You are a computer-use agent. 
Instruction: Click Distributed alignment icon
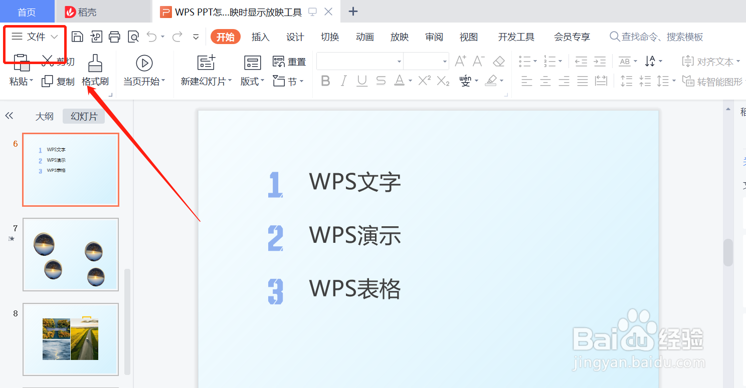click(x=601, y=81)
